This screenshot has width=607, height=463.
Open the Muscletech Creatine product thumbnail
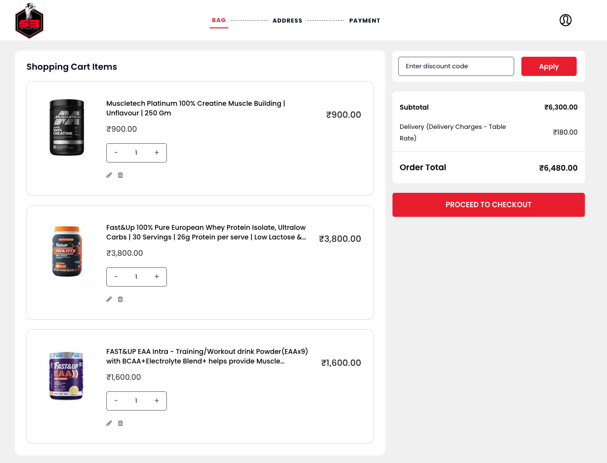[x=67, y=127]
